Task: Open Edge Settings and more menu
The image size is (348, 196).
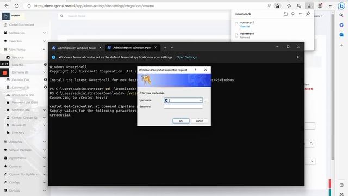Action: coord(331,6)
